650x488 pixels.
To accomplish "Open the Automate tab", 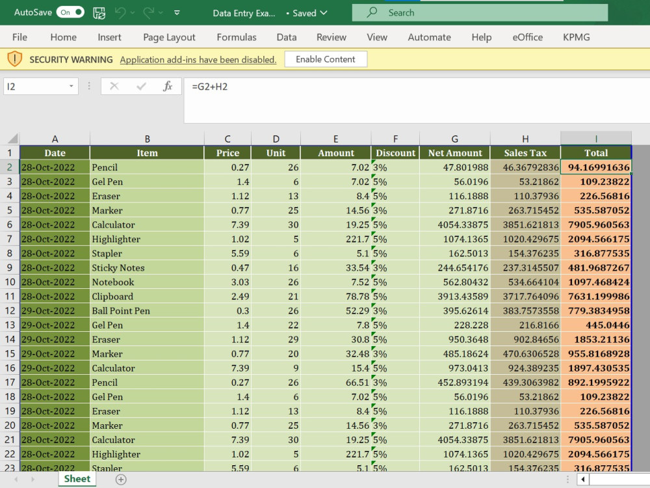I will (x=429, y=37).
